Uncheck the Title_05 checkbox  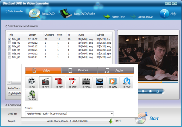10,53
